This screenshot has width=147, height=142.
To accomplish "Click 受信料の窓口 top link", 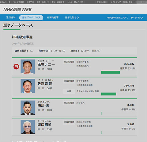I will click(102, 2).
